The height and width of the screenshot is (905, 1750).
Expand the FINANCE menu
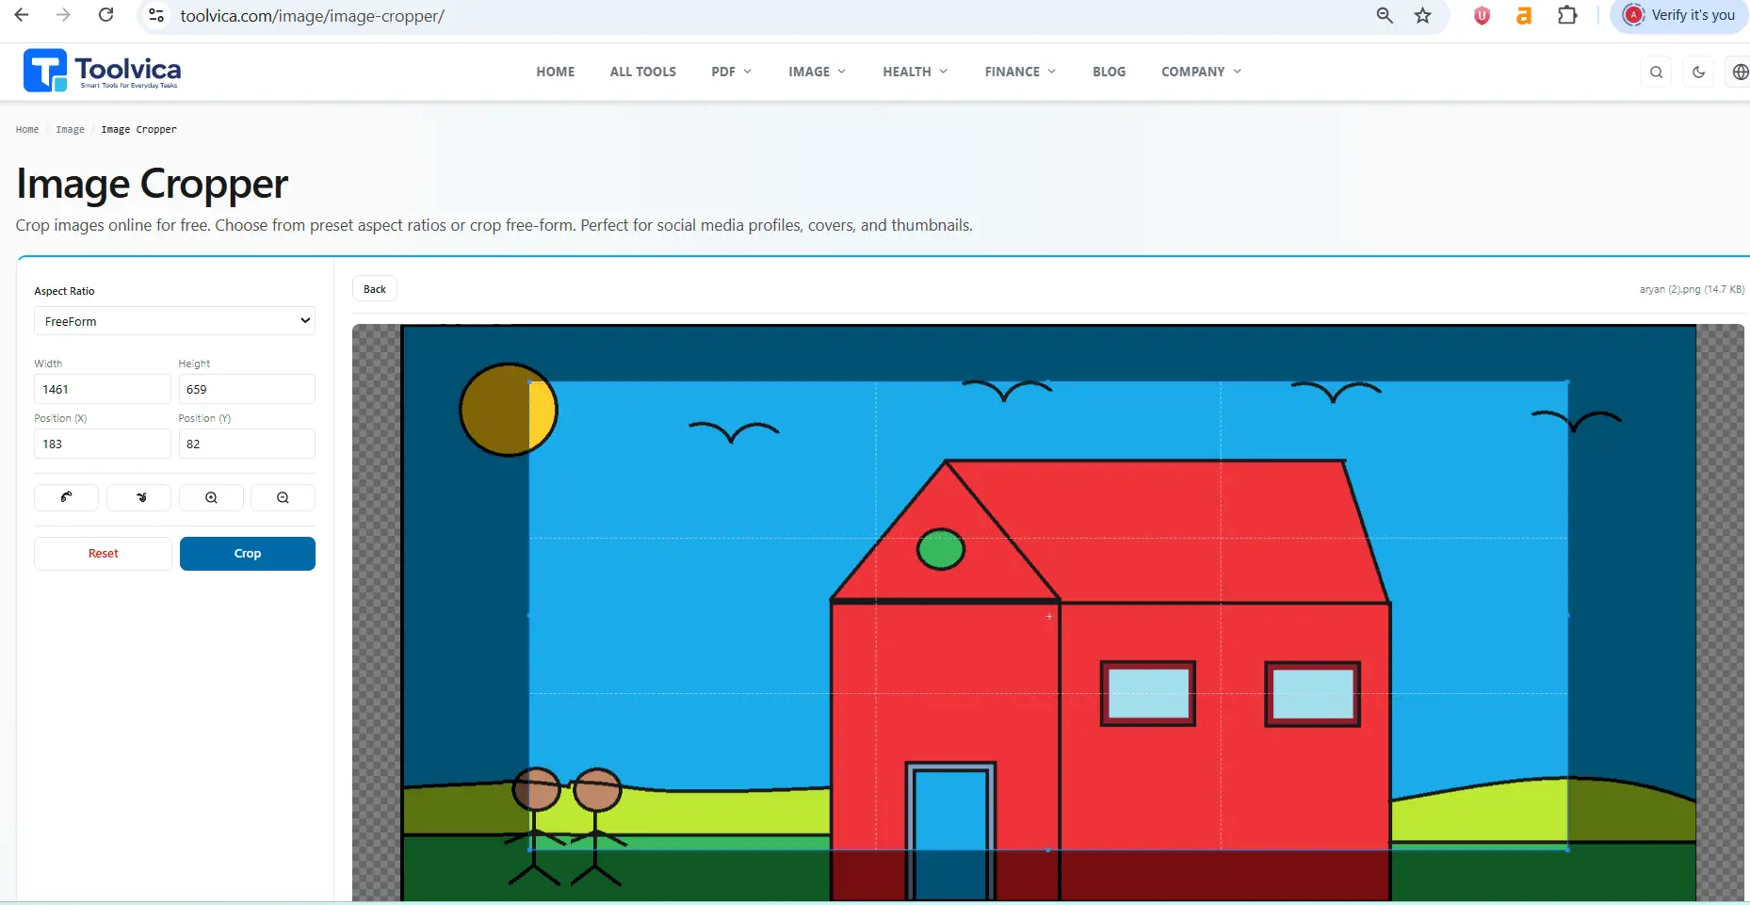[1021, 72]
